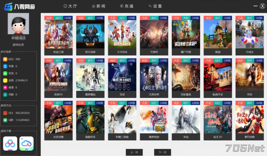Open the 天书奇谈 game cover
The width and height of the screenshot is (267, 156).
tap(122, 34)
